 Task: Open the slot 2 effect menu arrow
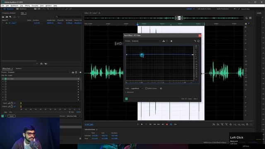[x=78, y=82]
